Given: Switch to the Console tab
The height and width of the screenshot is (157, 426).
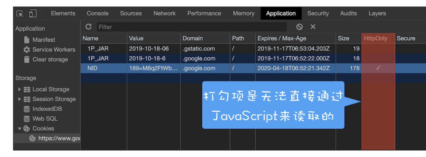Looking at the screenshot, I should [x=98, y=13].
